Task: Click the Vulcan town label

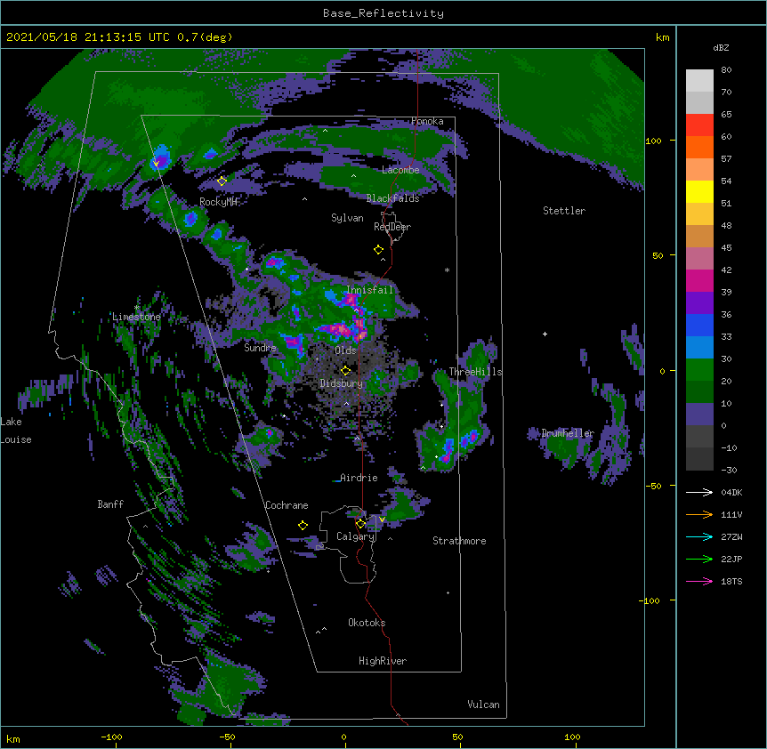Action: click(x=483, y=705)
